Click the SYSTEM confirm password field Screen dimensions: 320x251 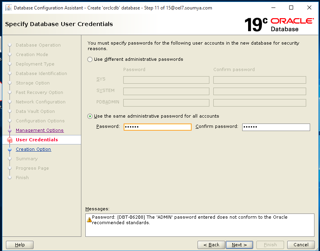tap(260, 91)
